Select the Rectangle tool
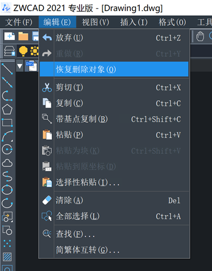This screenshot has width=212, height=271. [7, 122]
